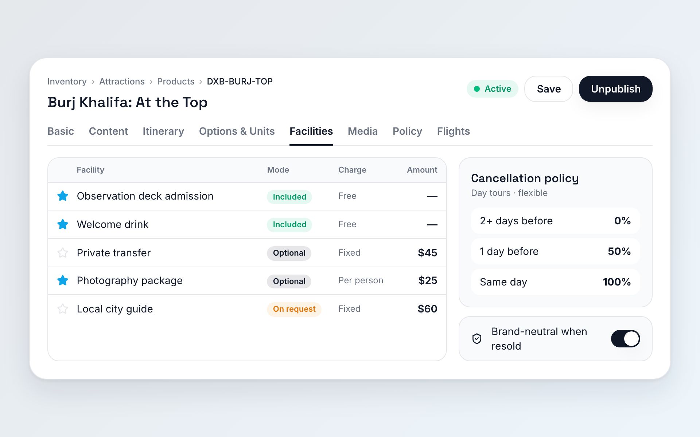Select the Facilities tab
The width and height of the screenshot is (700, 437).
click(311, 131)
